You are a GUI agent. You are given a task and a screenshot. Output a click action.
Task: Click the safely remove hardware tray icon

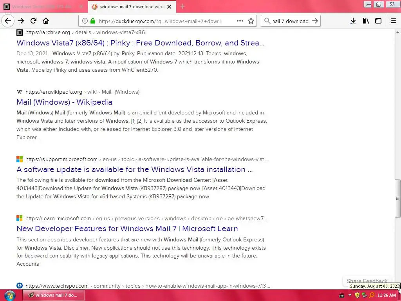(x=364, y=295)
